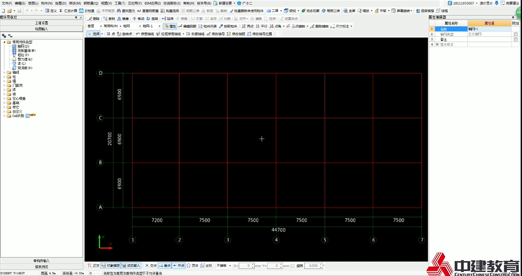Click 拾取构件 pick component tool

(228, 26)
